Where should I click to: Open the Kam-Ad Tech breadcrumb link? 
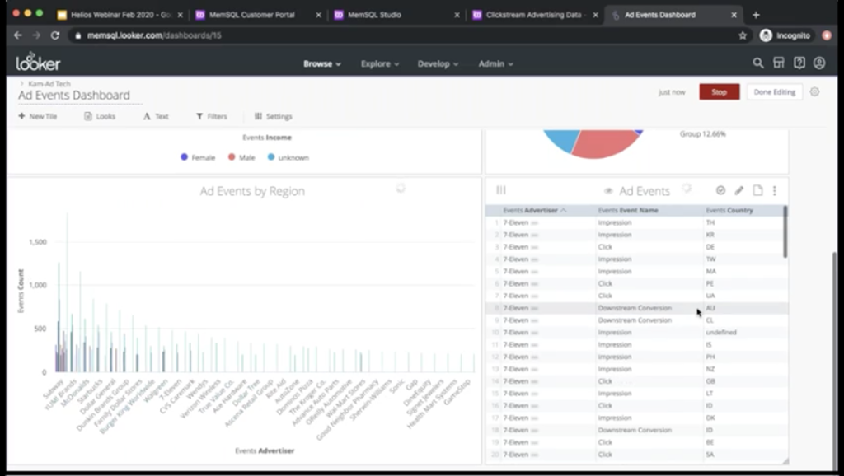click(x=49, y=84)
